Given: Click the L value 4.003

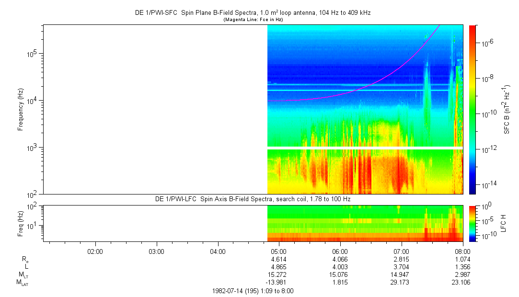Looking at the screenshot, I should 340,266.
